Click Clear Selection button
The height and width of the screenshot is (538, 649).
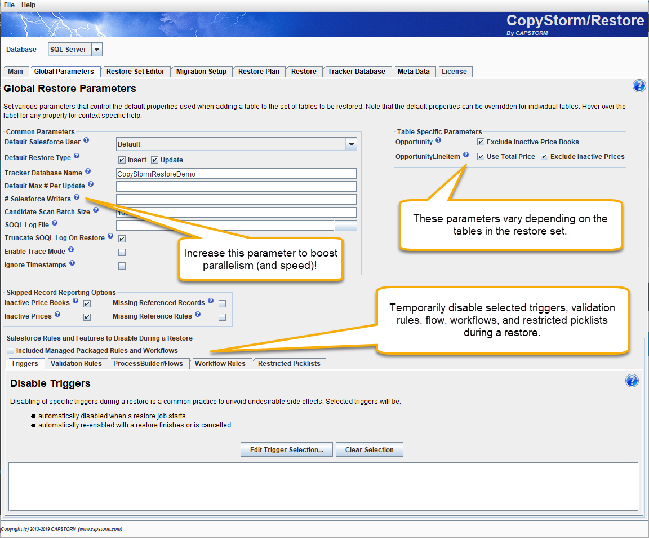(369, 449)
